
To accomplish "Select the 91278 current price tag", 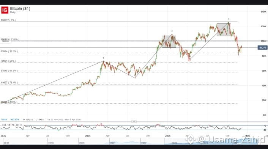I will 263,48.
